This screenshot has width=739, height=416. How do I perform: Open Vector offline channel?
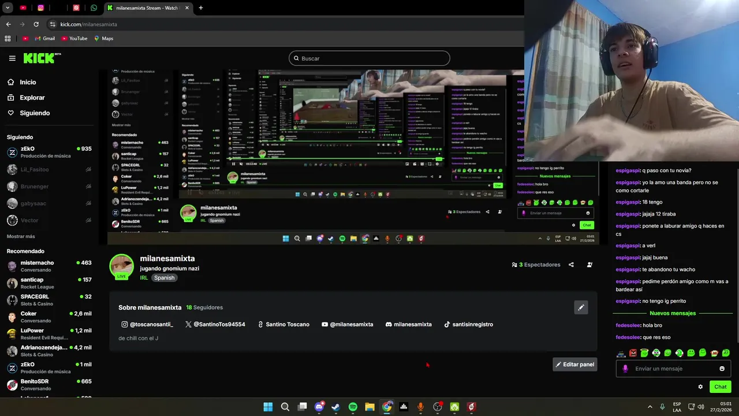pyautogui.click(x=49, y=220)
